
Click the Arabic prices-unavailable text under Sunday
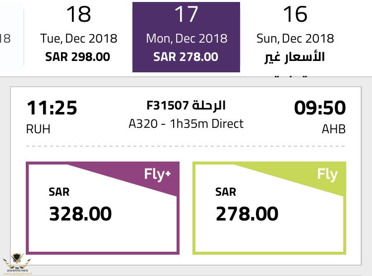tap(295, 57)
